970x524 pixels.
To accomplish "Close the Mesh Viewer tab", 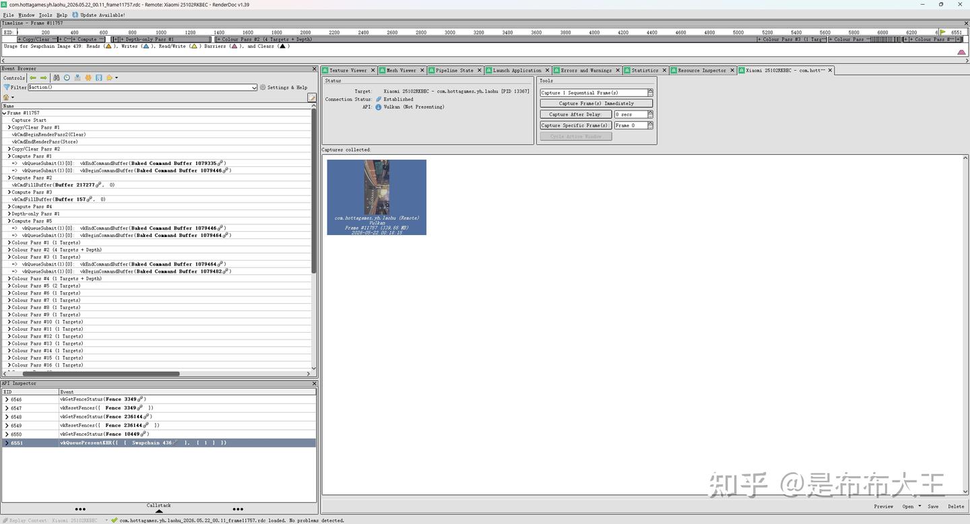I will tap(423, 70).
